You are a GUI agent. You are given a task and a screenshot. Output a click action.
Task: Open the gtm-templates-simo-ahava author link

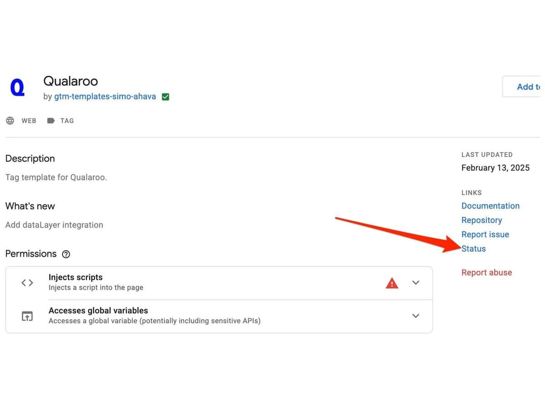click(x=105, y=96)
